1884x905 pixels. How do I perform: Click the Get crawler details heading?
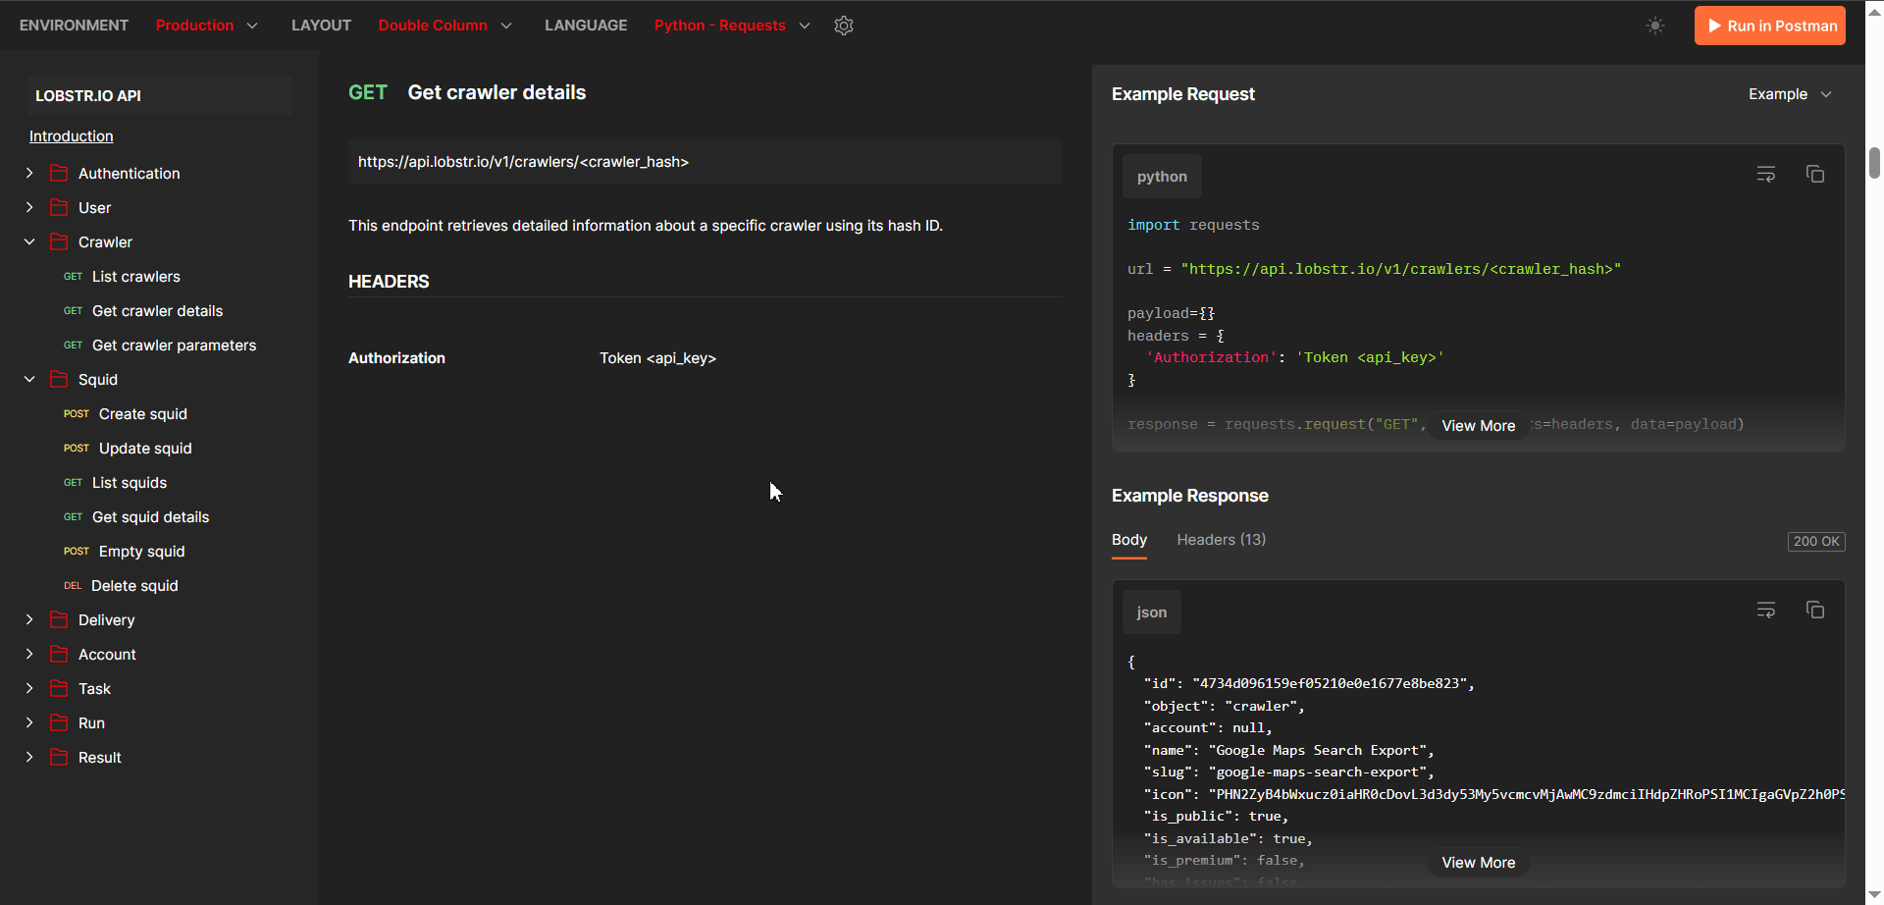497,92
